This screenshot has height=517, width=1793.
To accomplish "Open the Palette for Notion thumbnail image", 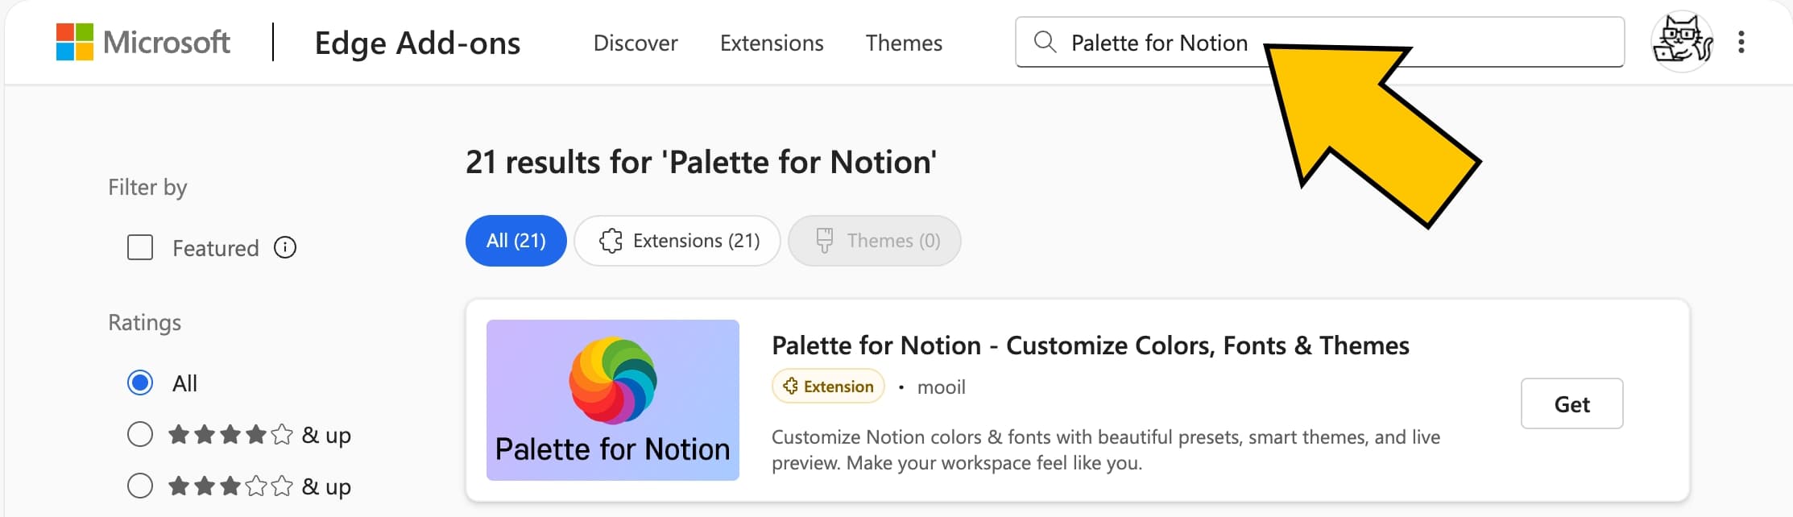I will coord(613,400).
